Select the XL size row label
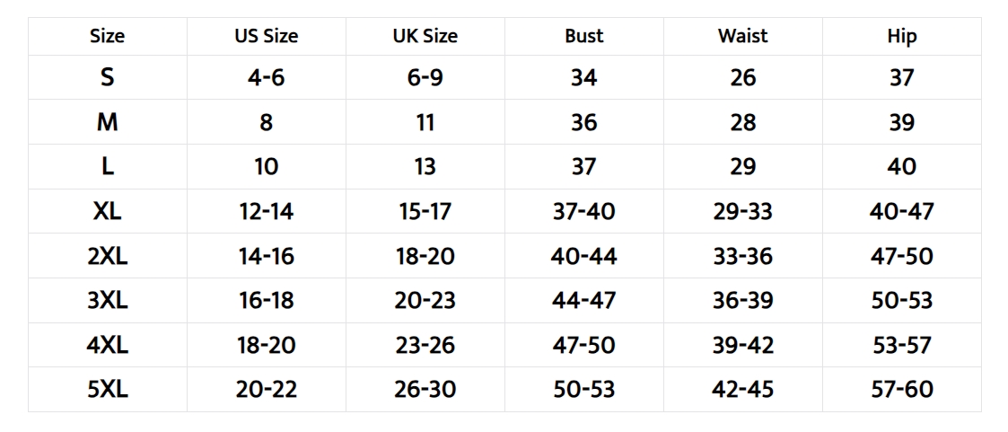The image size is (1008, 432). tap(107, 212)
